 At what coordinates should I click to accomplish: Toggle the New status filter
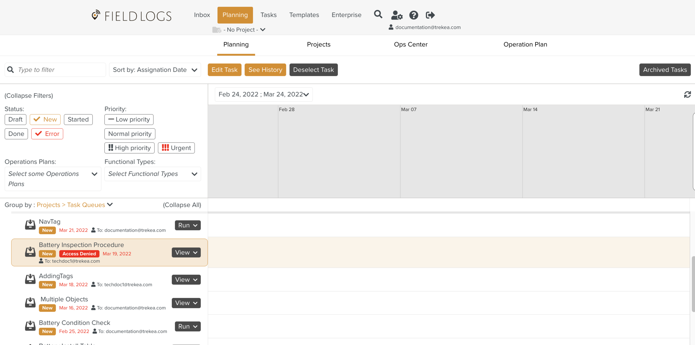point(45,120)
